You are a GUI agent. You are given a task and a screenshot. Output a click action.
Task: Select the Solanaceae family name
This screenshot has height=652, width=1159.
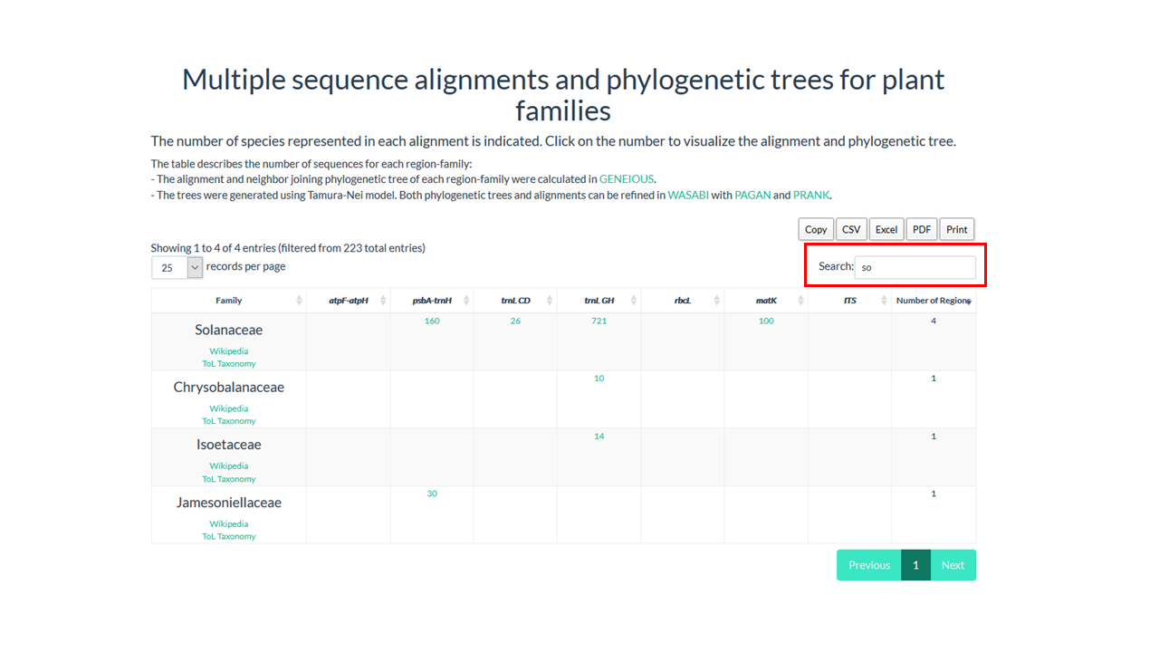coord(229,331)
